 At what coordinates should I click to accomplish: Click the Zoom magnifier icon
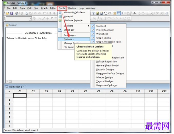(94, 18)
